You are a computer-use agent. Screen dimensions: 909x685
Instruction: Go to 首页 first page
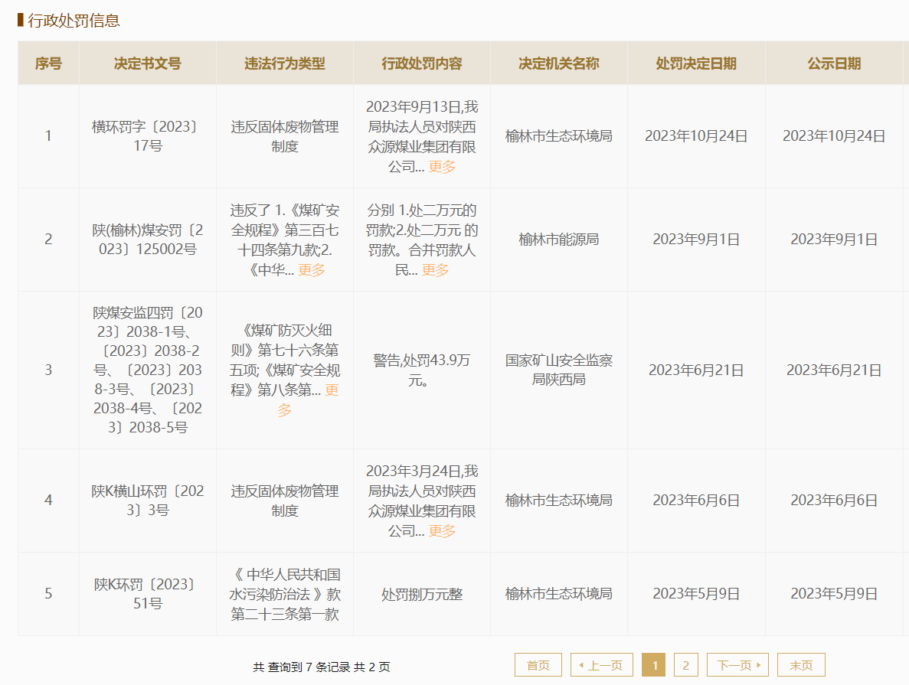538,665
